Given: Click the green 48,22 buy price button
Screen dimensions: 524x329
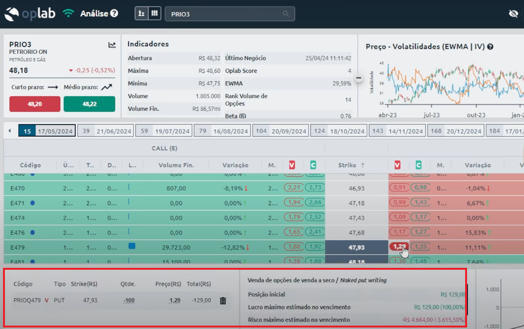Looking at the screenshot, I should 89,104.
